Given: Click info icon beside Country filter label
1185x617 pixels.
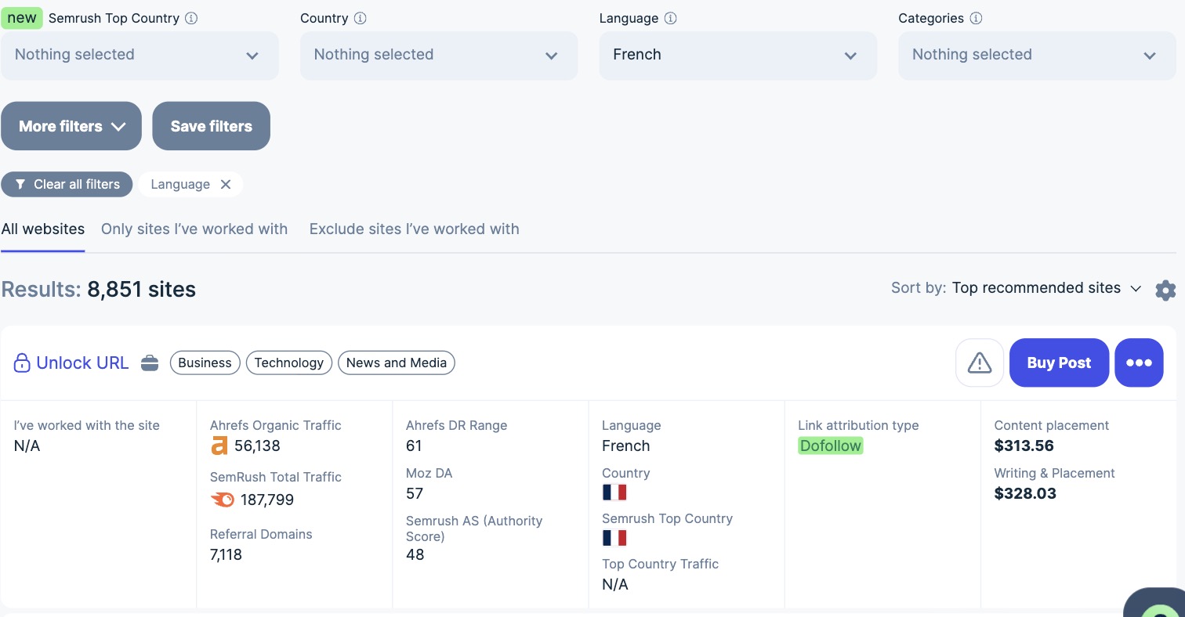Looking at the screenshot, I should [360, 18].
